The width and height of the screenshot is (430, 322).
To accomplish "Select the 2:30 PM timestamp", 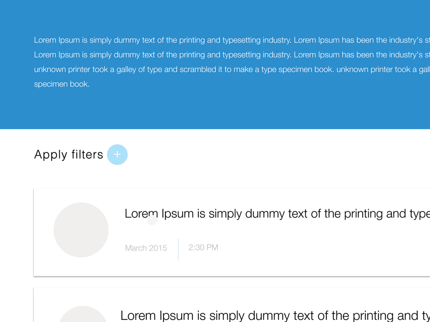I will click(203, 247).
